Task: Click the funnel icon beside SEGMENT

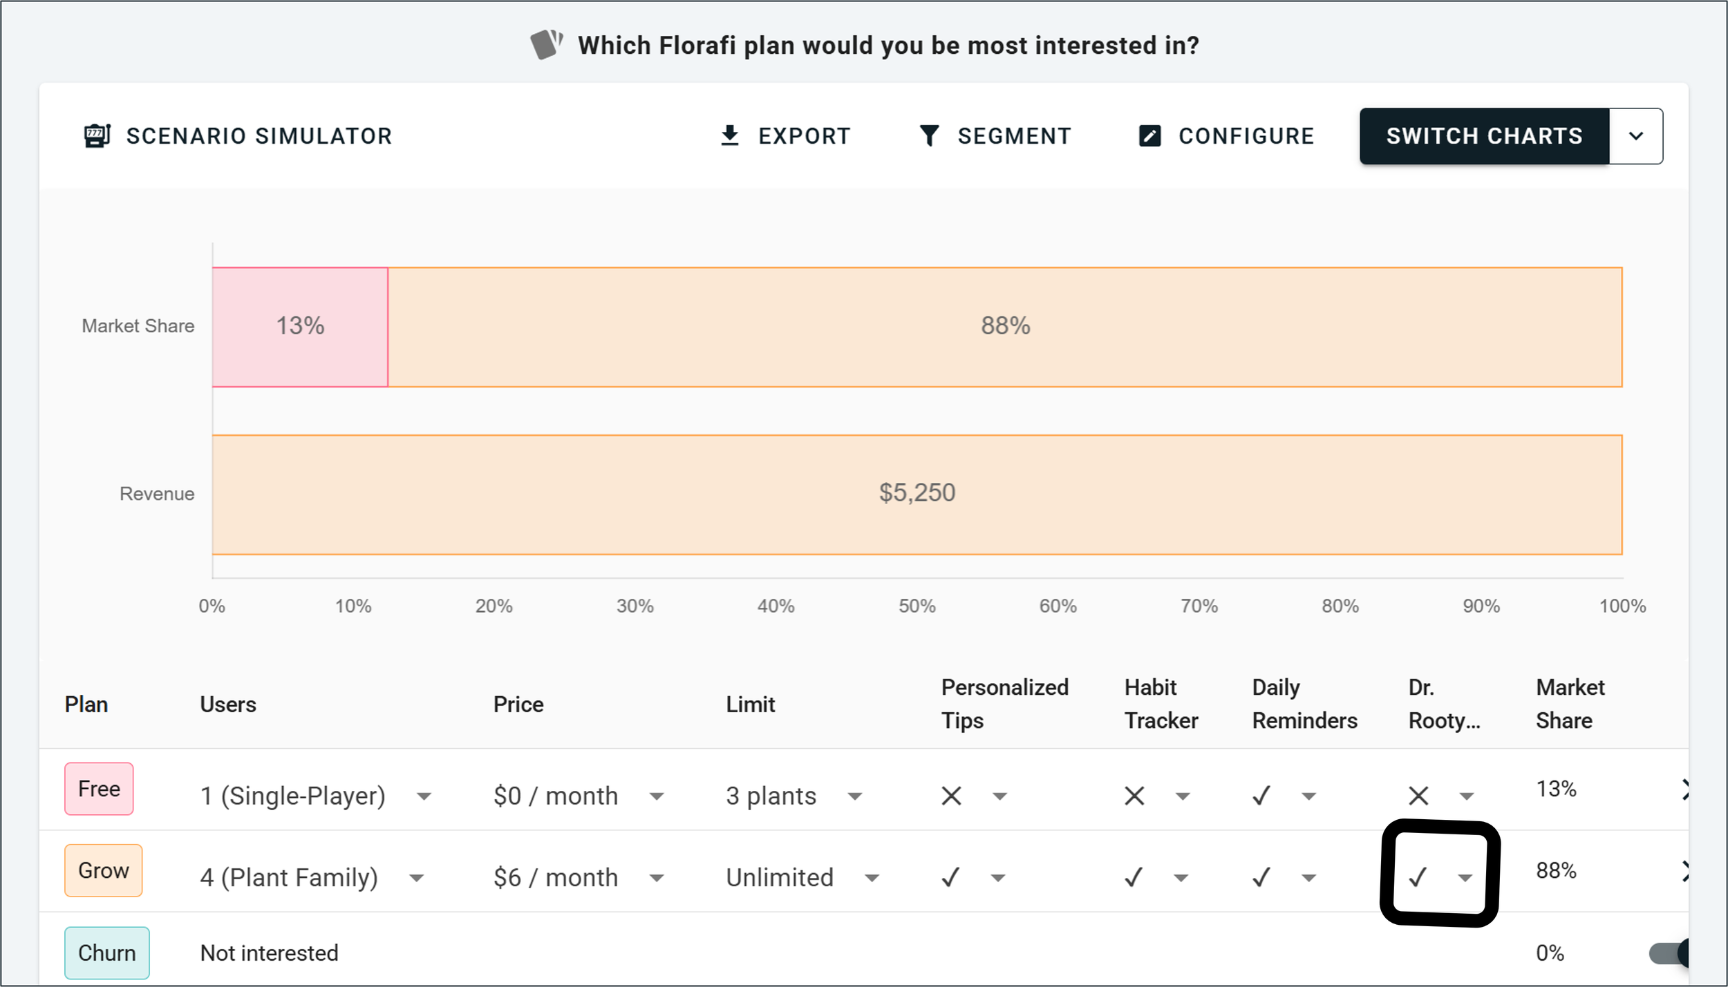Action: pos(930,135)
